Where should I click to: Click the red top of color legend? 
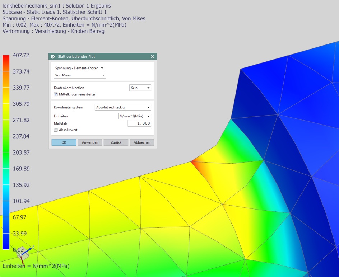(x=6, y=58)
